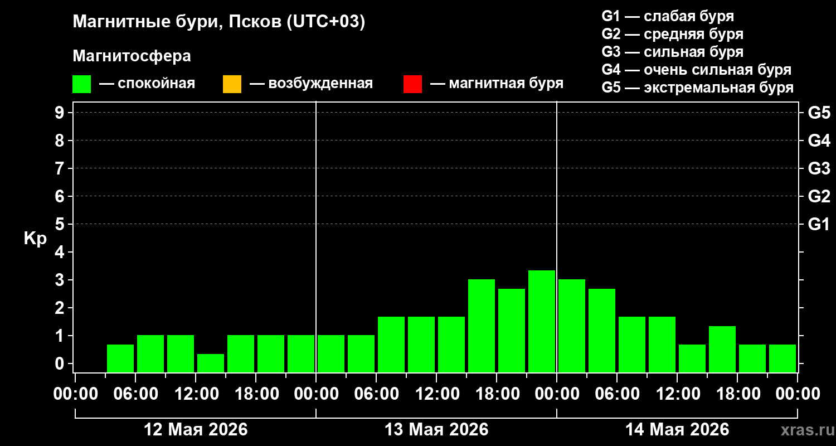The height and width of the screenshot is (446, 836).
Task: Click the '— магнитная буря' legend label
Action: pos(497,84)
